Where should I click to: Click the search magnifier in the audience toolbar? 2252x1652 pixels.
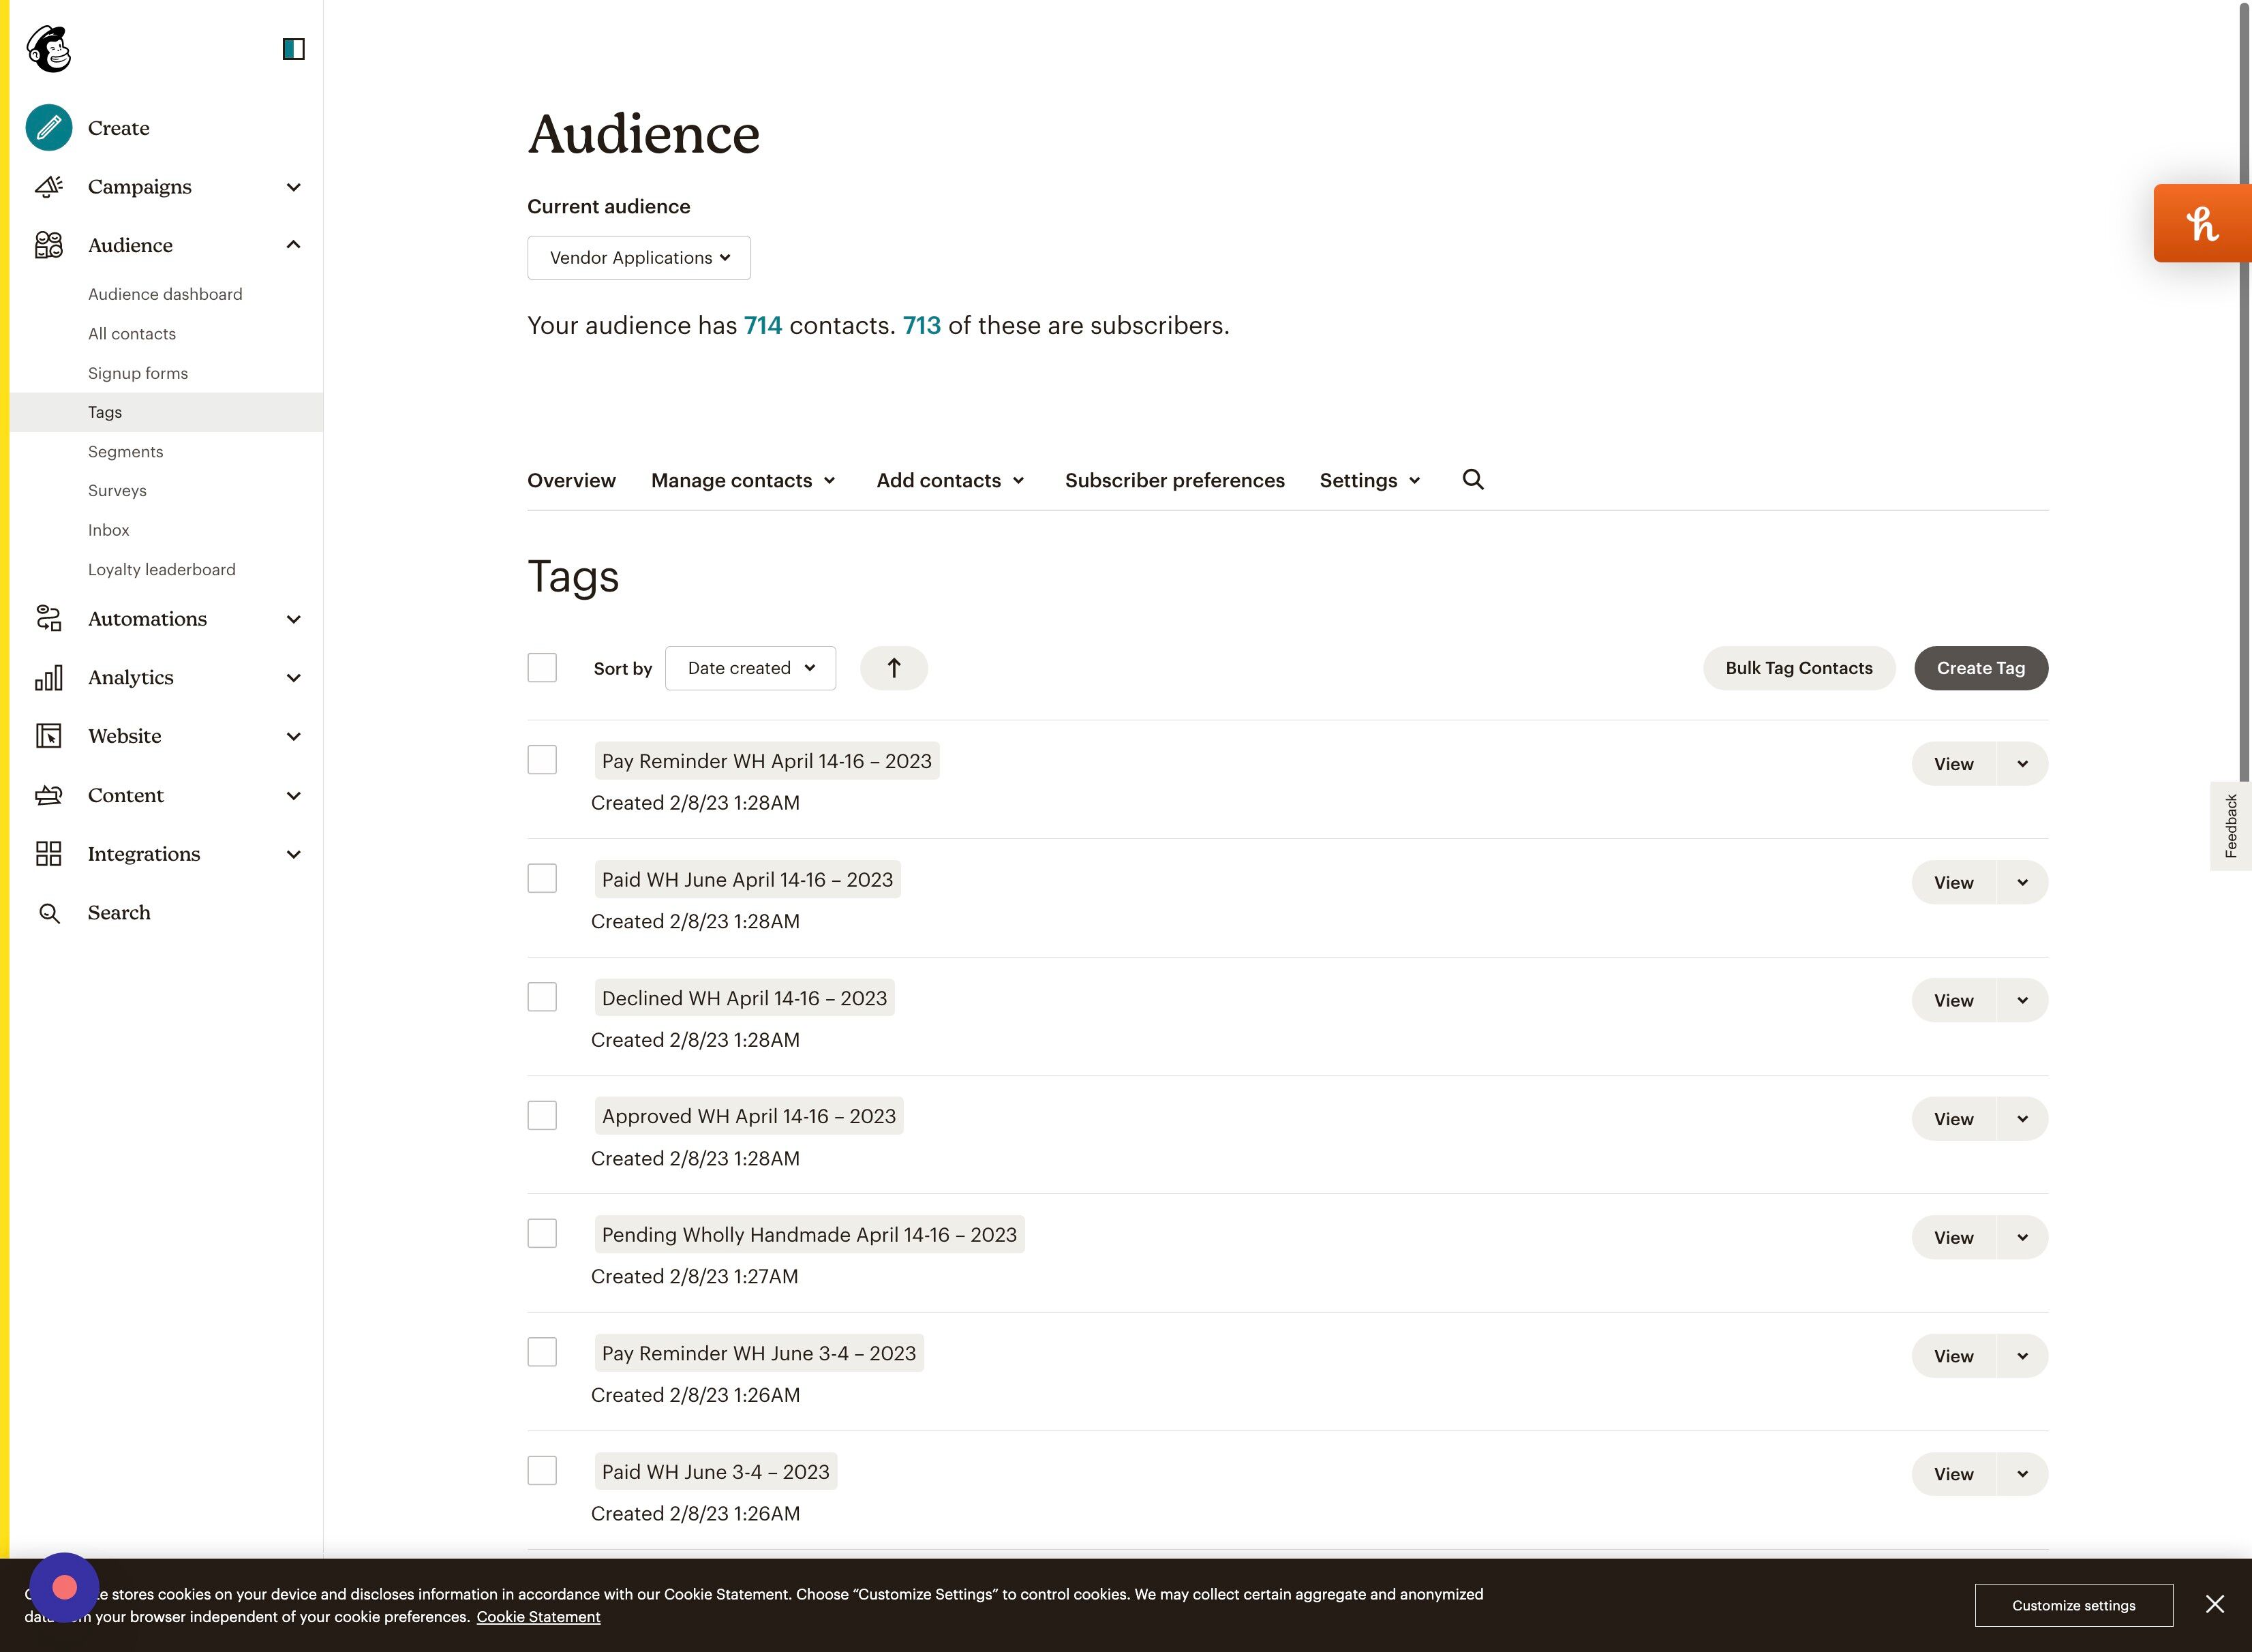pyautogui.click(x=1472, y=480)
